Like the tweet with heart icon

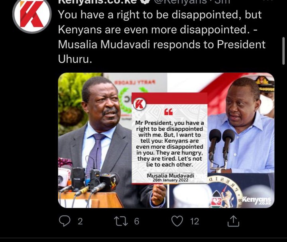point(177,221)
